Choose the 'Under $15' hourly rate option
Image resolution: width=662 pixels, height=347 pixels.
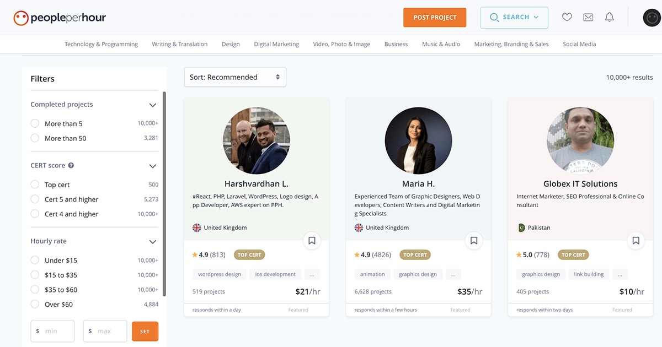[34, 260]
